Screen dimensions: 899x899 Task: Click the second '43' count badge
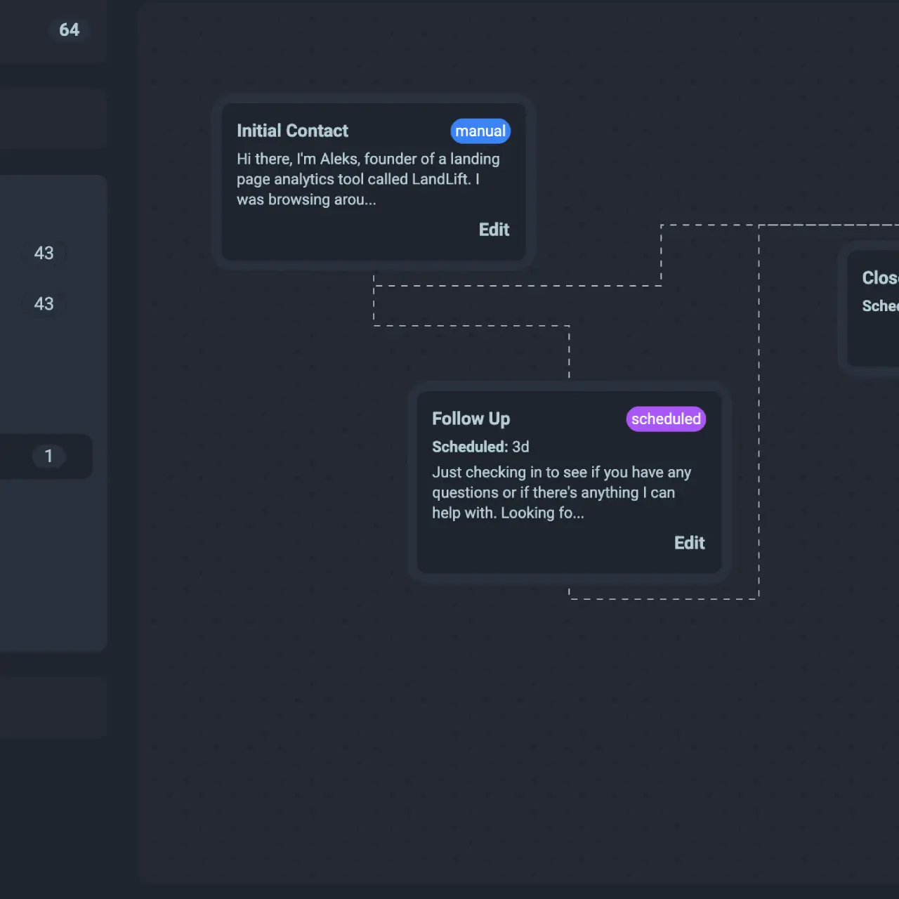44,304
